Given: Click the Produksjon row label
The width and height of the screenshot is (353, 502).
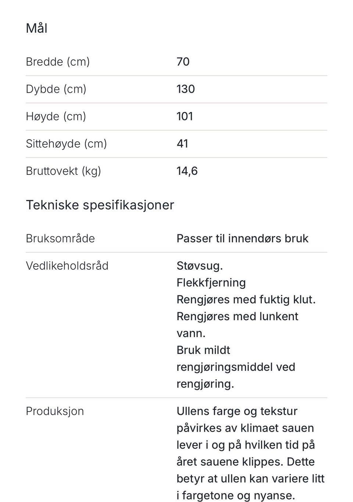Looking at the screenshot, I should tap(55, 411).
